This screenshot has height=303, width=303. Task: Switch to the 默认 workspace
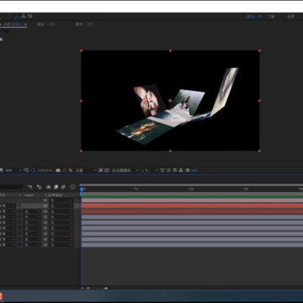251,17
